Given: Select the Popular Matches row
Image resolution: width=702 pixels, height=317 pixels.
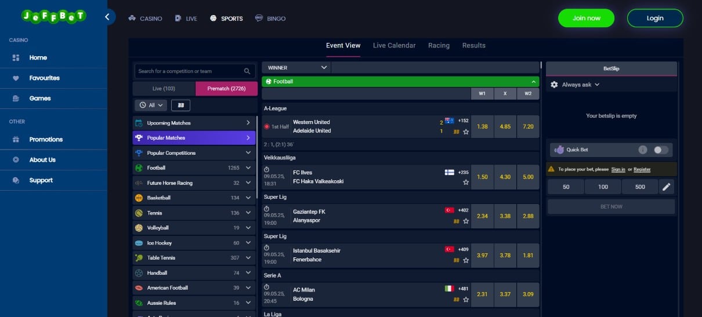Looking at the screenshot, I should (x=194, y=138).
